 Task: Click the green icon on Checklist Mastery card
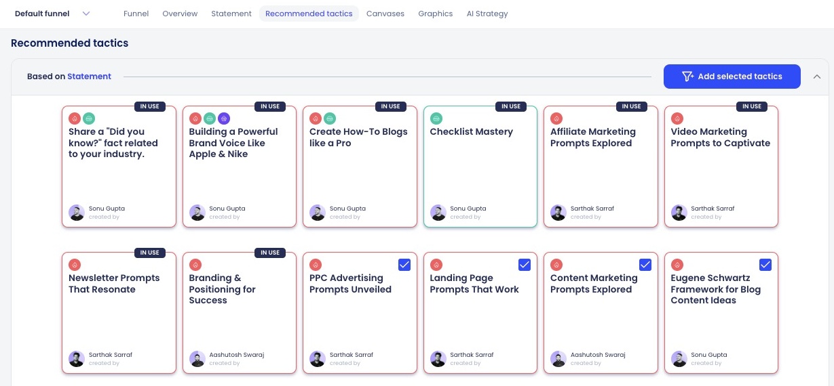point(436,119)
